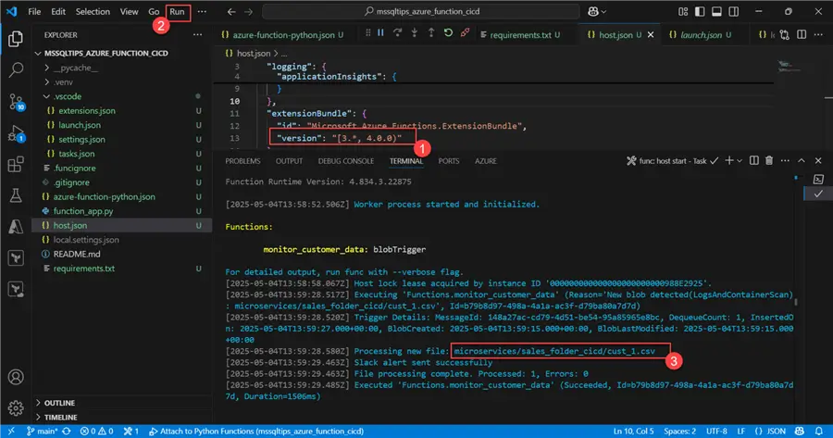The width and height of the screenshot is (833, 438).
Task: Add a new terminal with plus icon
Action: click(729, 160)
